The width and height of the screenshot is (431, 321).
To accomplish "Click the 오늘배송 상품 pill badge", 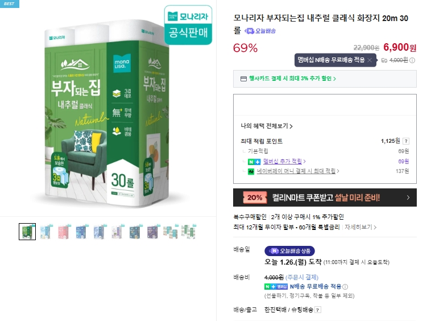I will (289, 251).
